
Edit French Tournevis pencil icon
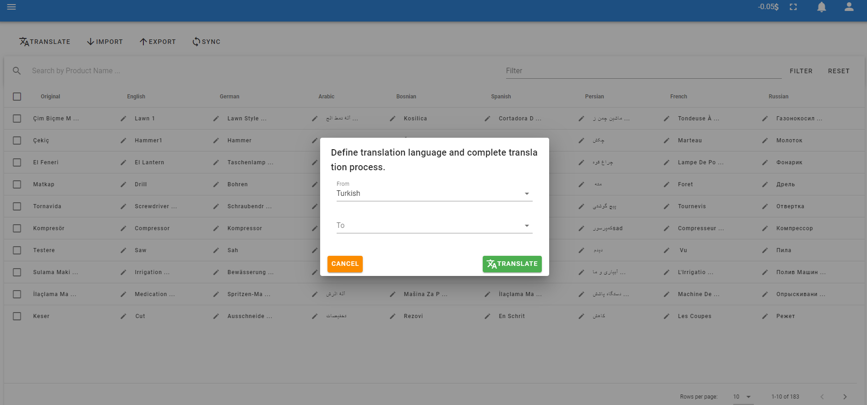[x=666, y=206]
